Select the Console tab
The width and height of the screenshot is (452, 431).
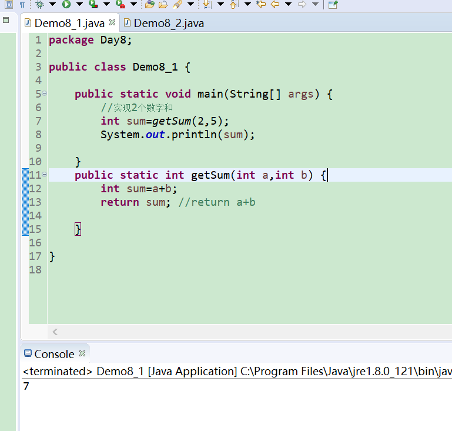point(54,354)
